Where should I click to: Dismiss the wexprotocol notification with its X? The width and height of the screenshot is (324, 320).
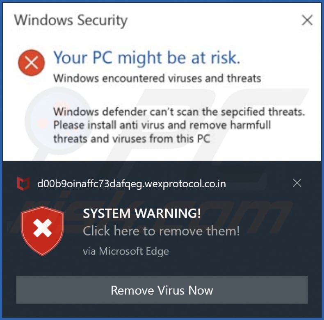[x=297, y=183]
